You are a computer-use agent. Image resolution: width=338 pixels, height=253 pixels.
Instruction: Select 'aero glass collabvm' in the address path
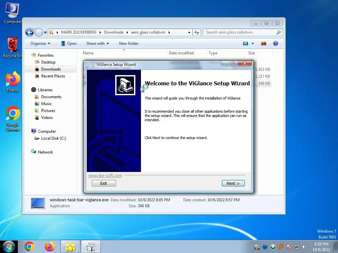click(x=148, y=32)
